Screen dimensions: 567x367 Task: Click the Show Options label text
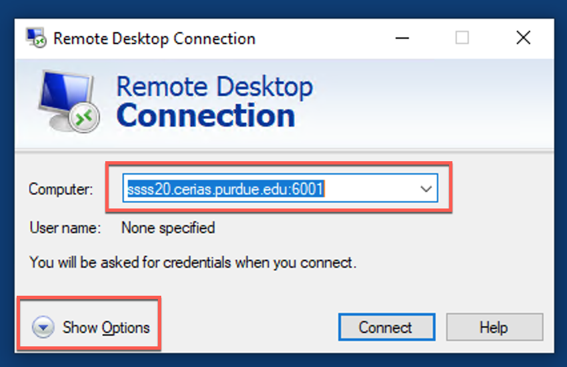pos(106,328)
